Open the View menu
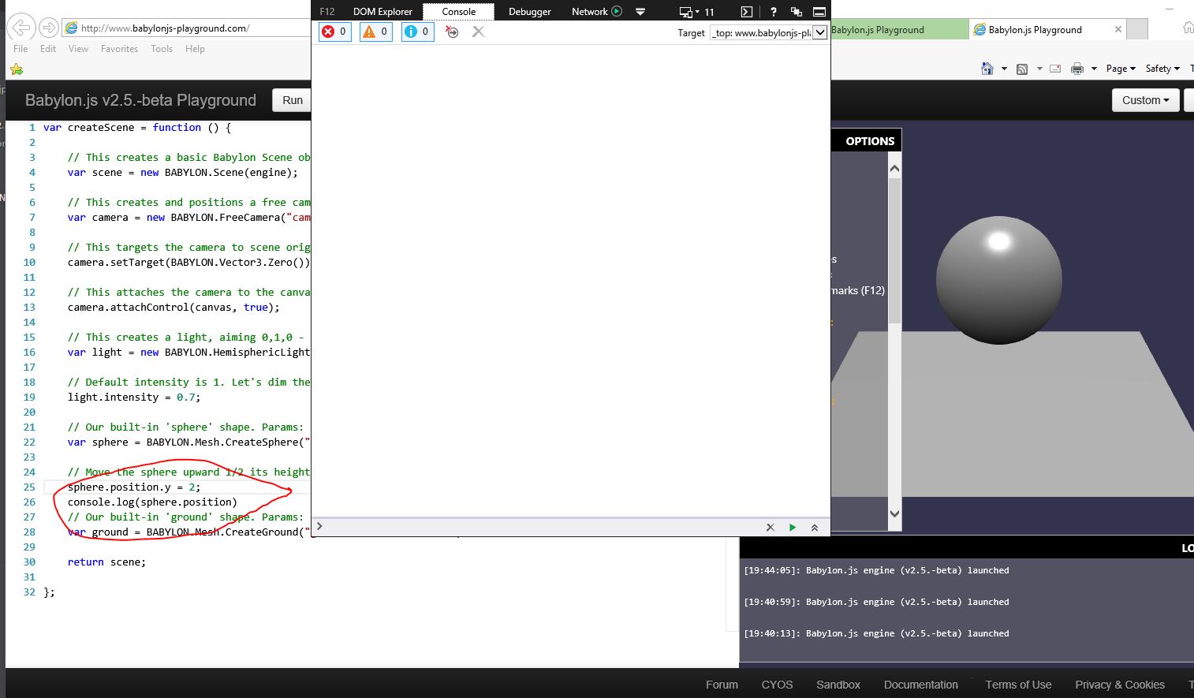Image resolution: width=1194 pixels, height=698 pixels. coord(78,49)
